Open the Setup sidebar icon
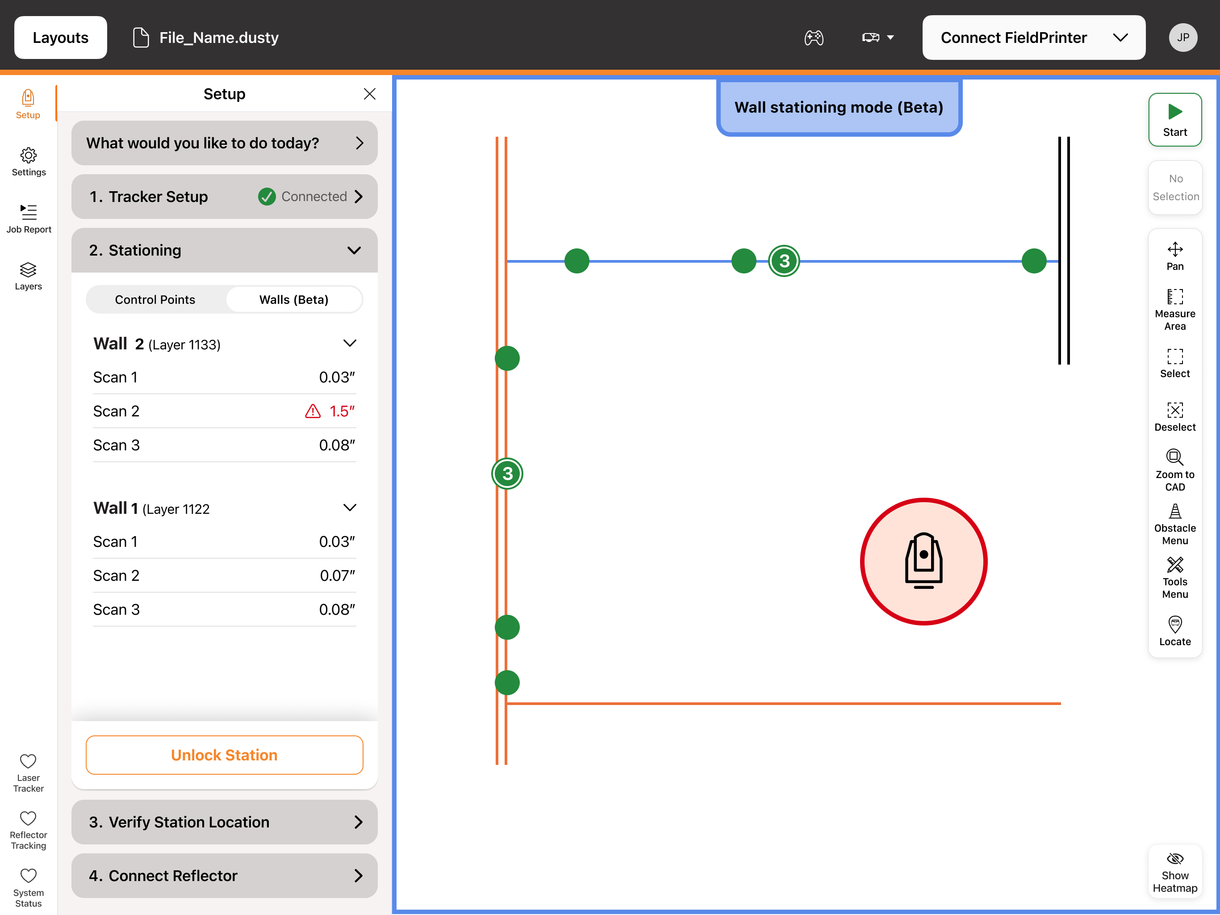This screenshot has width=1220, height=915. coord(28,104)
